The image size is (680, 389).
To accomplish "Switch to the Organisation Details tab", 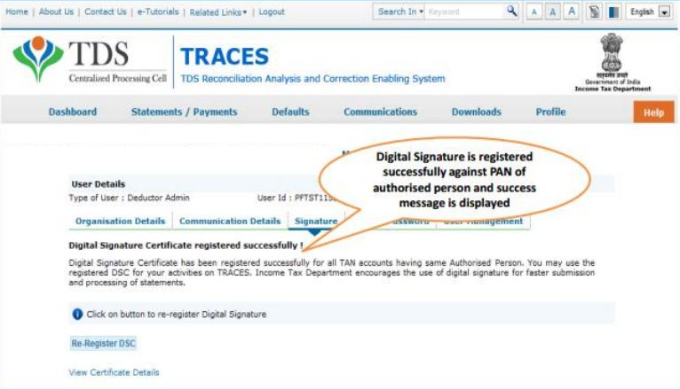I will 120,222.
